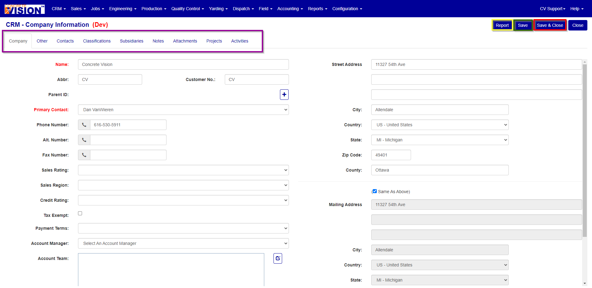Switch to the Activities tab
The image size is (592, 288).
[240, 41]
